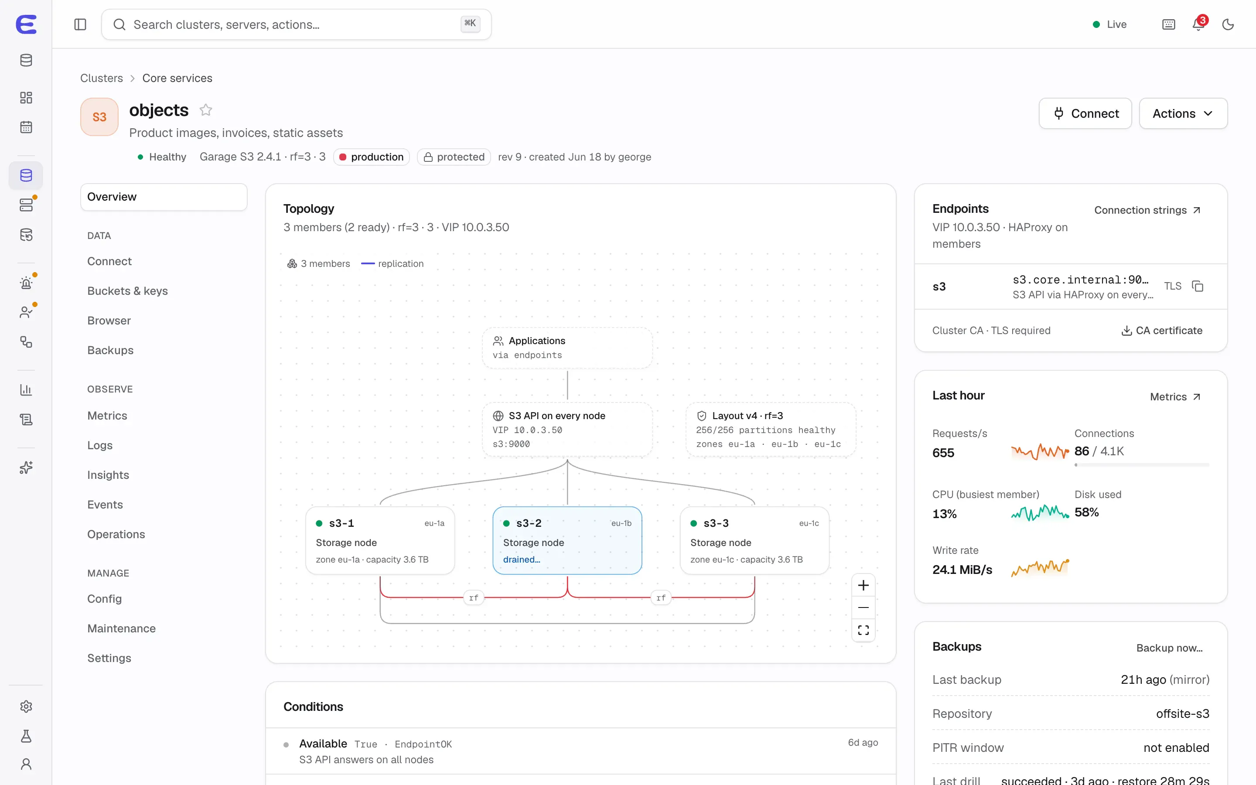
Task: Open Core services breadcrumb
Action: pyautogui.click(x=177, y=78)
